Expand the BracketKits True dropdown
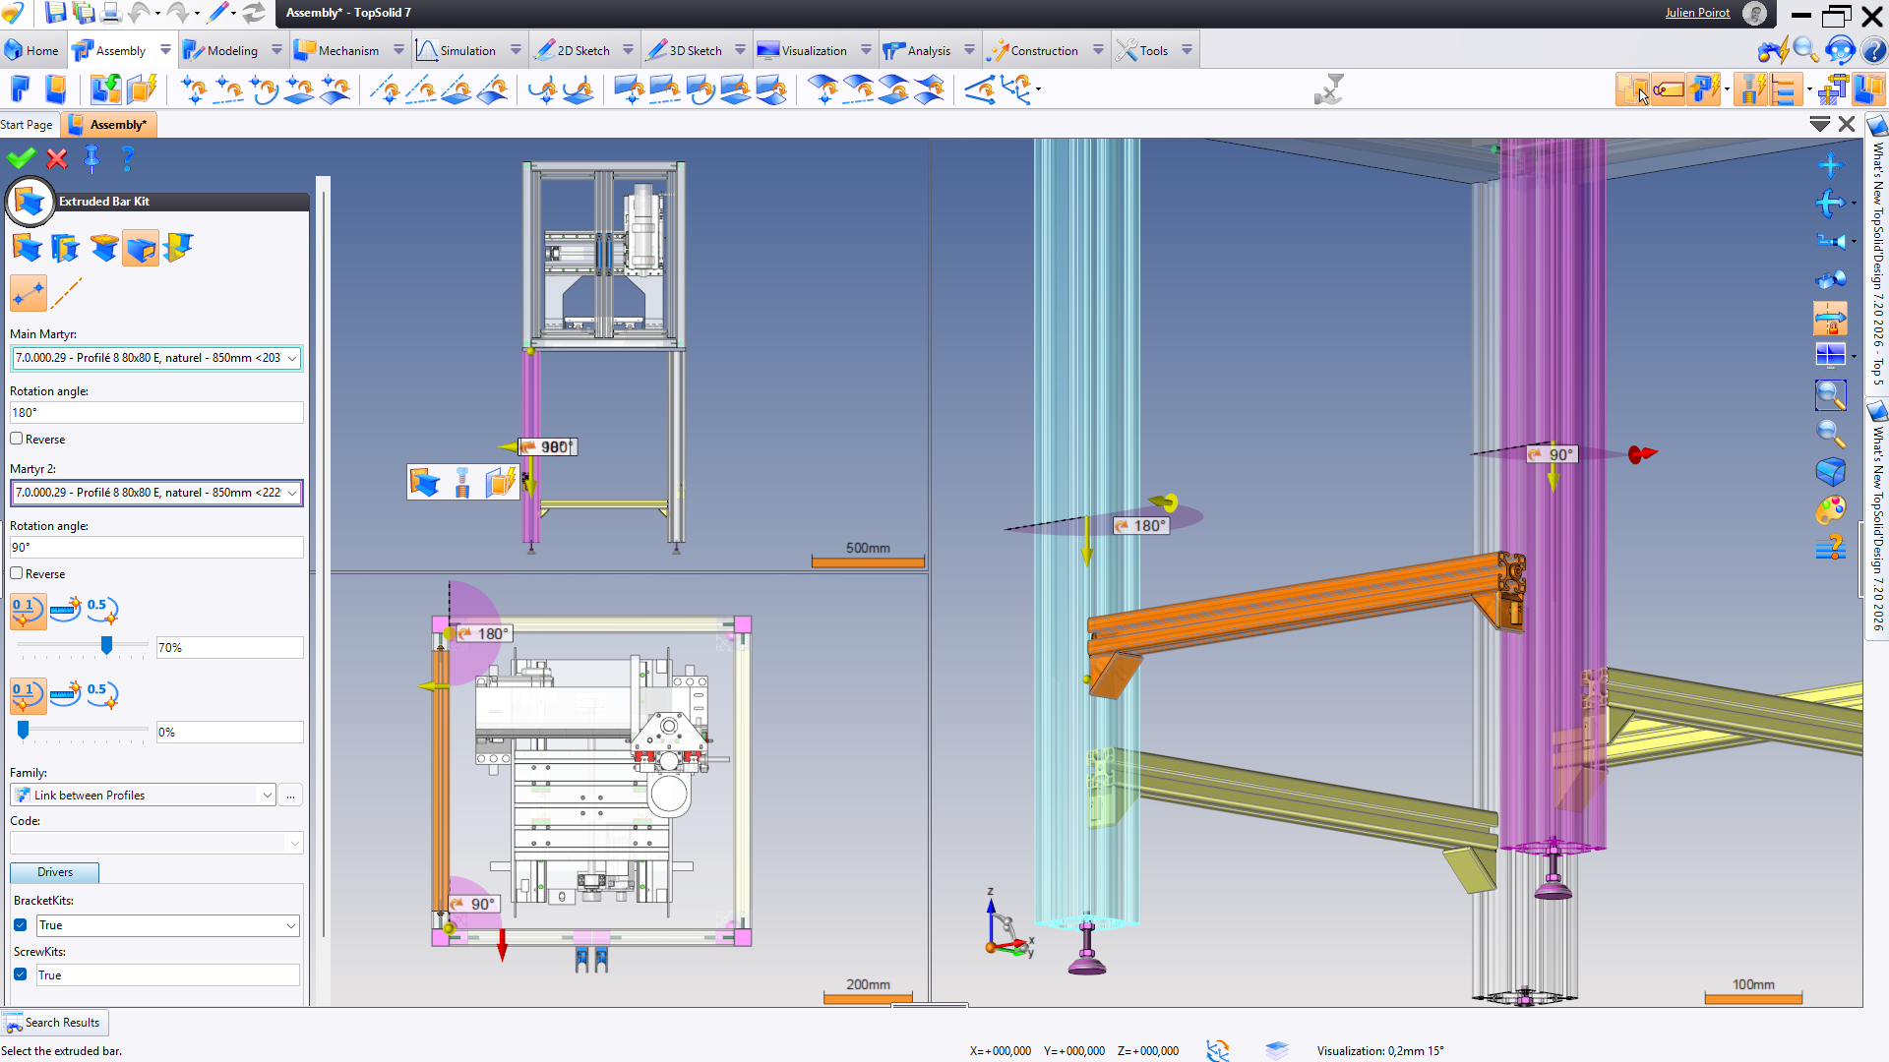This screenshot has height=1062, width=1889. pos(291,925)
